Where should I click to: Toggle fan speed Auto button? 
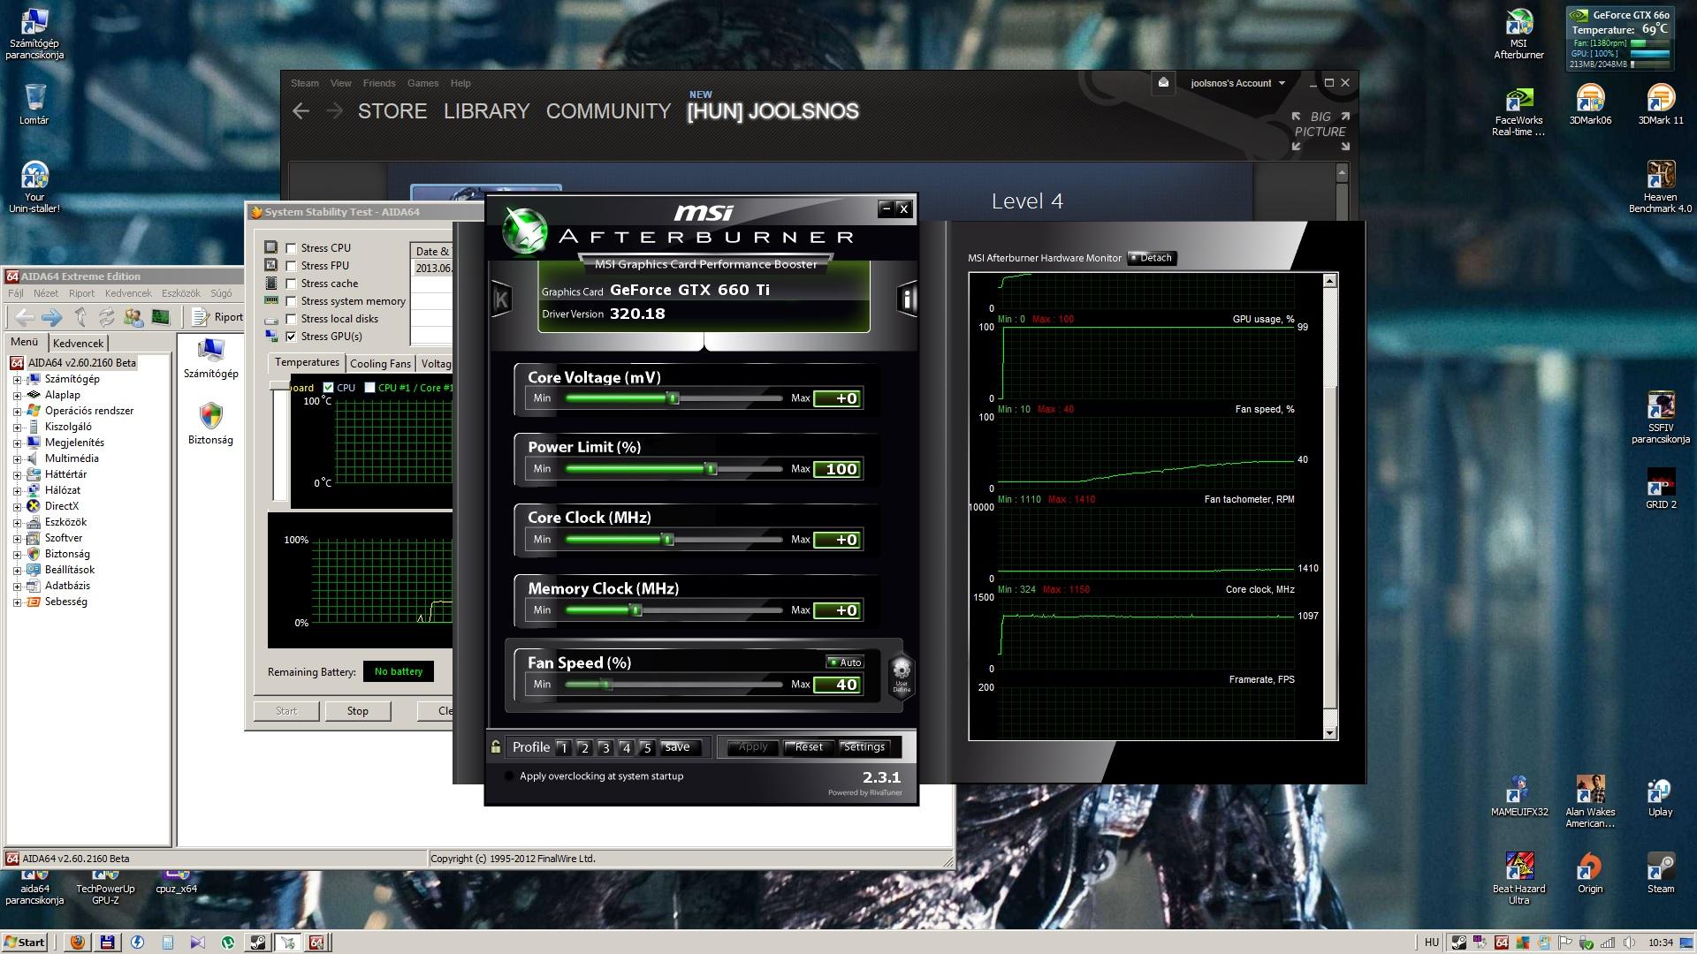point(845,662)
